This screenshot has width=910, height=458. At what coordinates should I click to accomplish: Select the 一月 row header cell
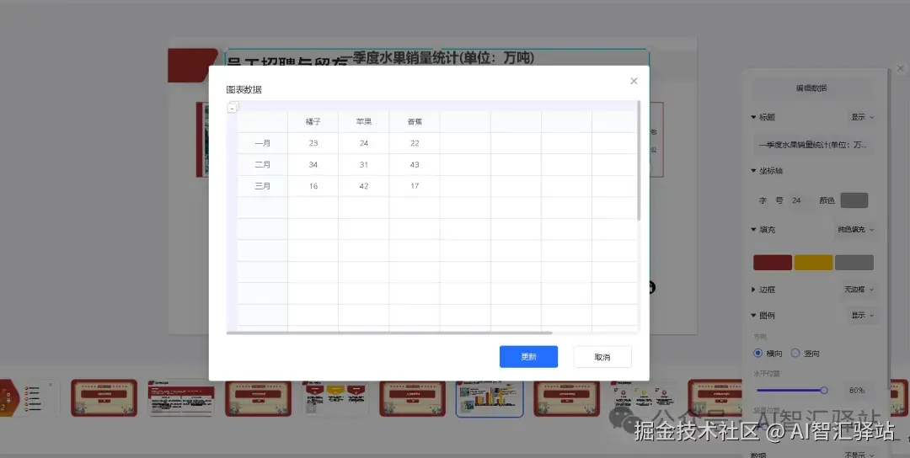pyautogui.click(x=262, y=143)
